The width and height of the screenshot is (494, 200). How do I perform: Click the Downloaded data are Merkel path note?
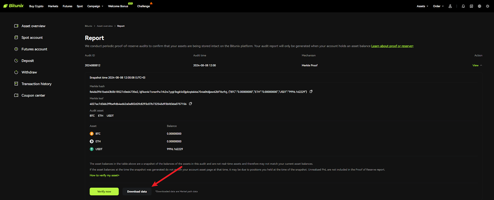[176, 191]
